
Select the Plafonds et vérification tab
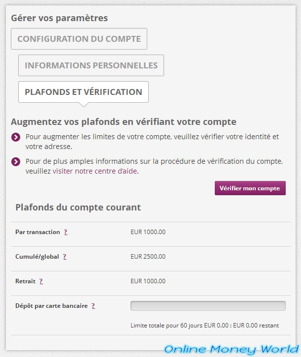click(83, 92)
